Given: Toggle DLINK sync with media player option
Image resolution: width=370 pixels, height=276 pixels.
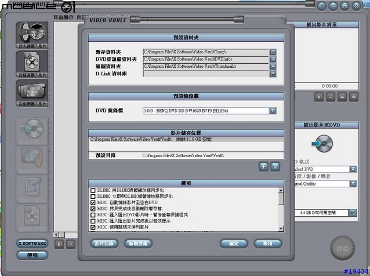Looking at the screenshot, I should 93,190.
